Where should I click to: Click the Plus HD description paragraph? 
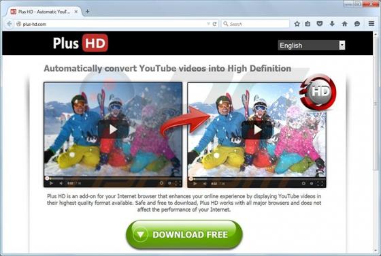click(x=184, y=203)
